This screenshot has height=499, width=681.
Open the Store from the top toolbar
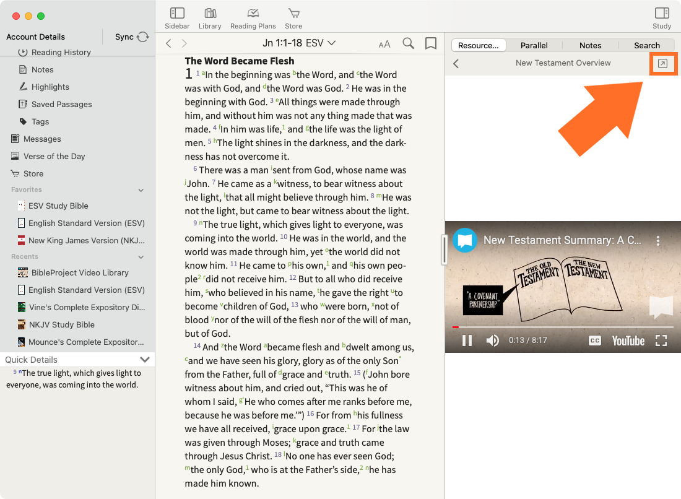(x=293, y=19)
